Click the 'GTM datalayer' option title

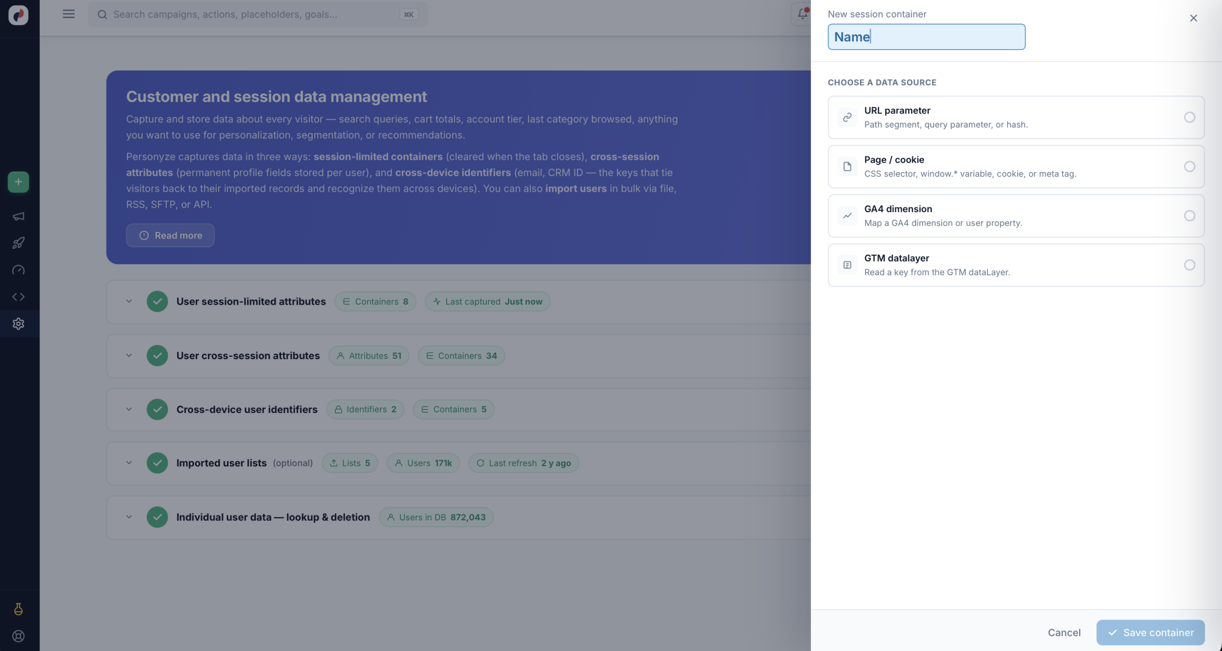(x=896, y=258)
